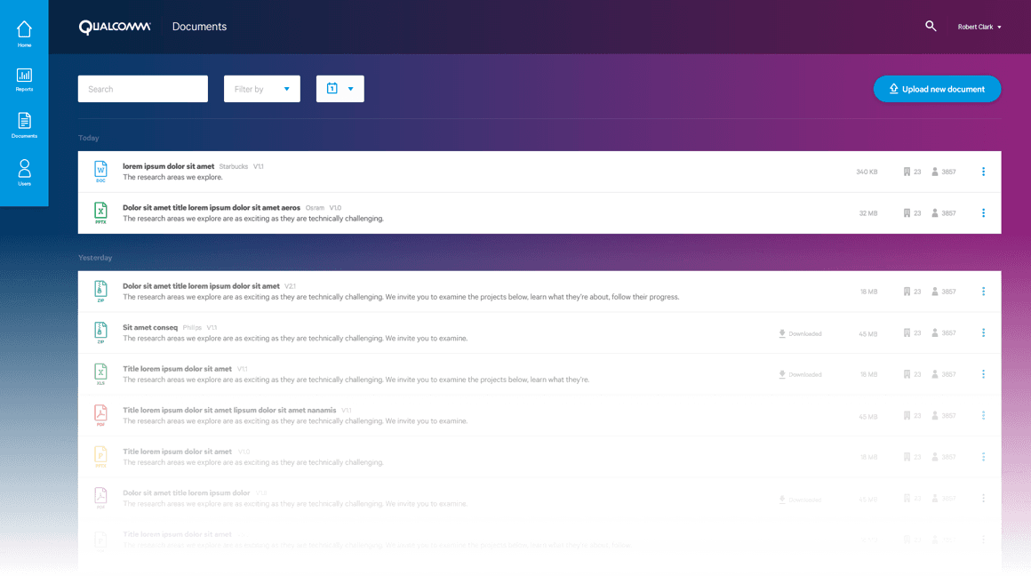
Task: Click the ZIP file icon for Sit amet conseq
Action: 100,332
